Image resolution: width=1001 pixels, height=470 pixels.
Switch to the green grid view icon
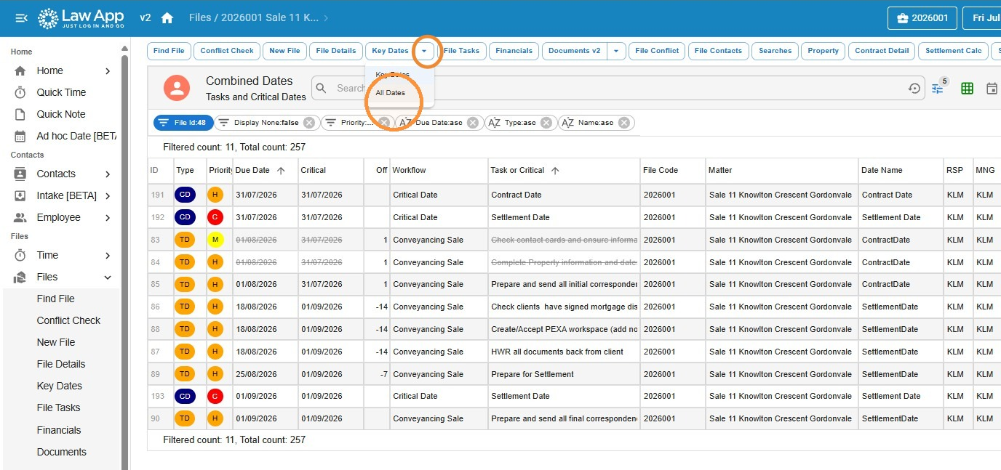tap(967, 89)
